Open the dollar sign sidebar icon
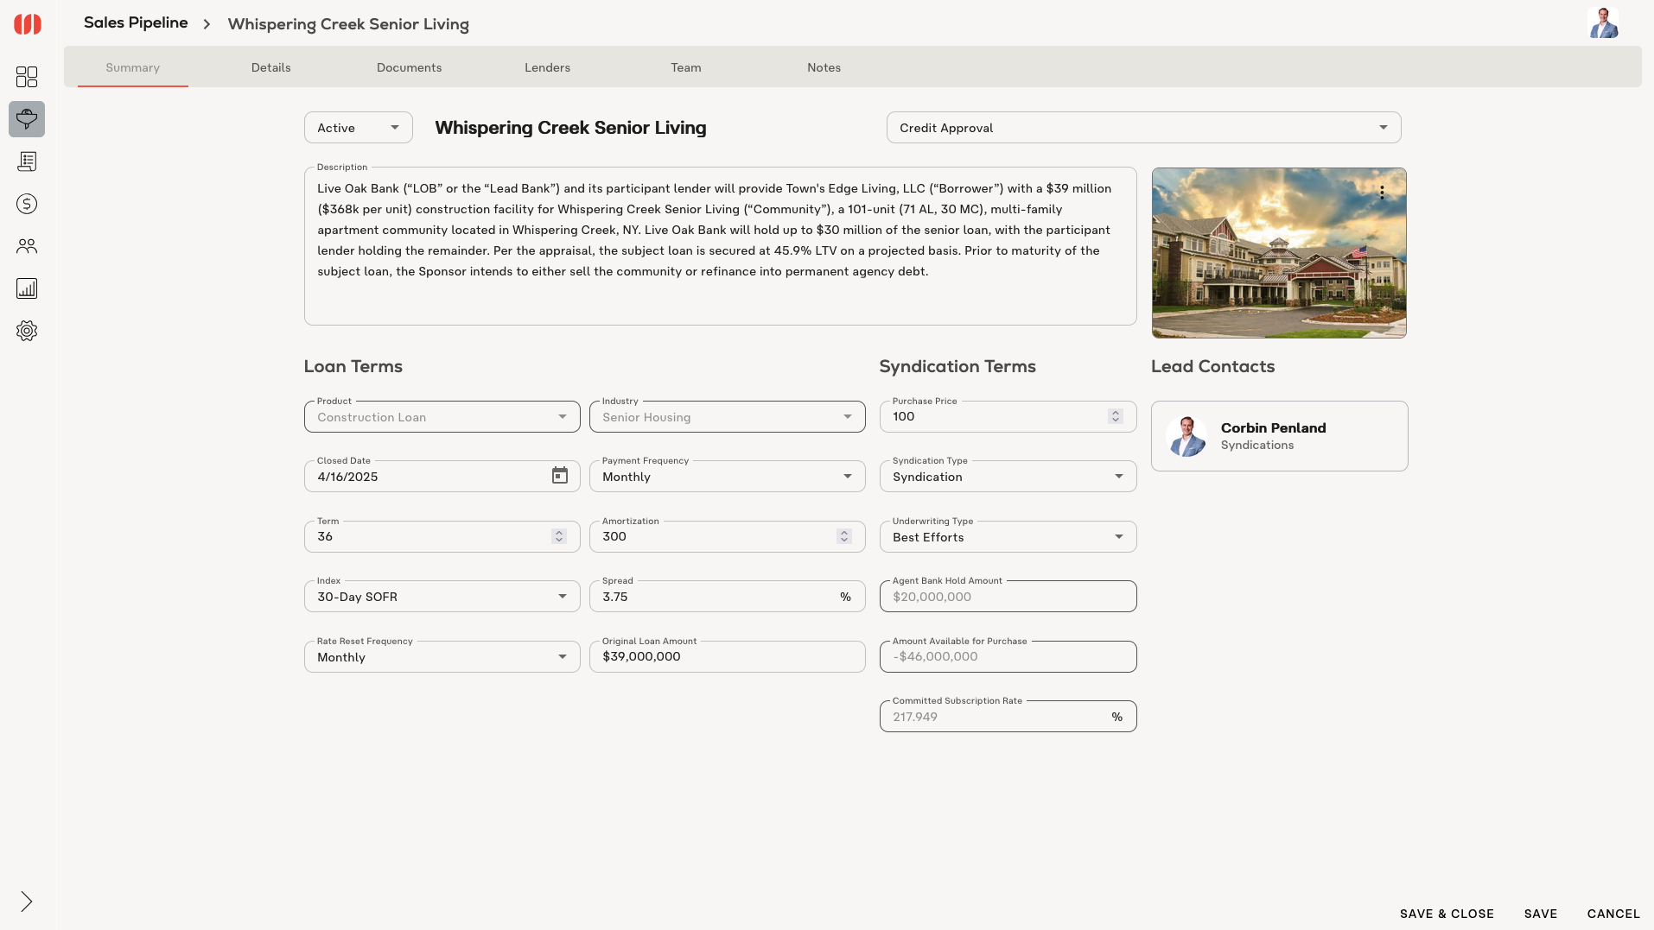This screenshot has height=930, width=1654. pyautogui.click(x=27, y=204)
